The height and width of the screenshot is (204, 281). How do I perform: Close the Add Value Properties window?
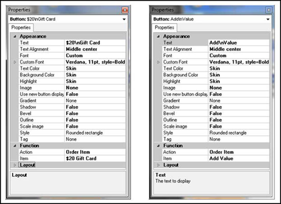tap(268, 10)
